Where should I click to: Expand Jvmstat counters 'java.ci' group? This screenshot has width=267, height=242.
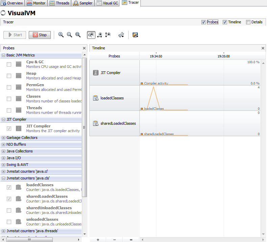[3, 172]
